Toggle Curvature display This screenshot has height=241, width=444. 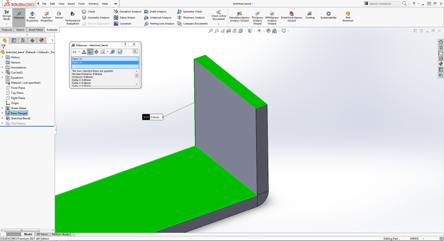123,24
